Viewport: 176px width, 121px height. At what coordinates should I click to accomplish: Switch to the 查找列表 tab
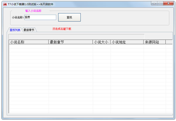coord(15,30)
